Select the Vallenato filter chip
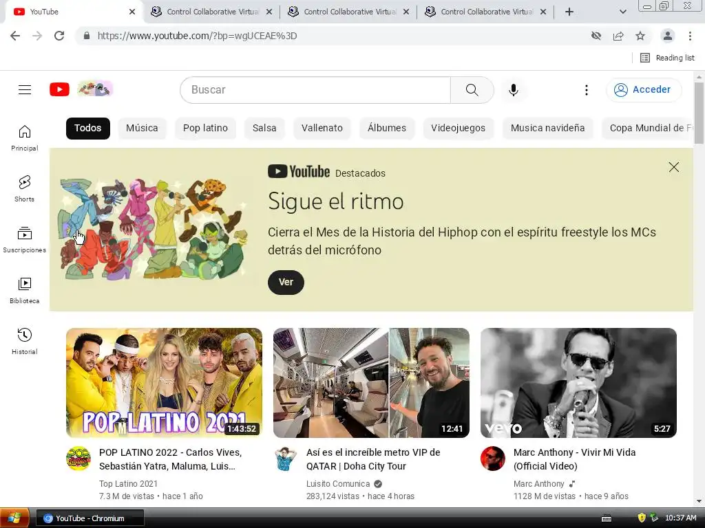The width and height of the screenshot is (705, 528). [322, 128]
